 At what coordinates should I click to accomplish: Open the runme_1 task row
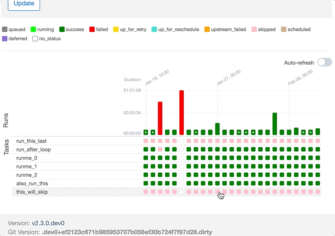167,166
